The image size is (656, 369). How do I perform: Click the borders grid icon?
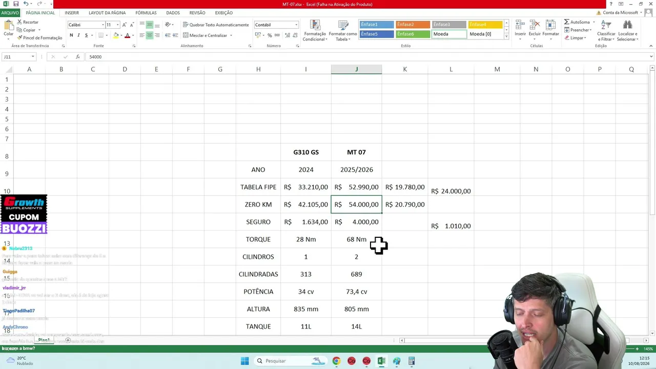(x=101, y=35)
